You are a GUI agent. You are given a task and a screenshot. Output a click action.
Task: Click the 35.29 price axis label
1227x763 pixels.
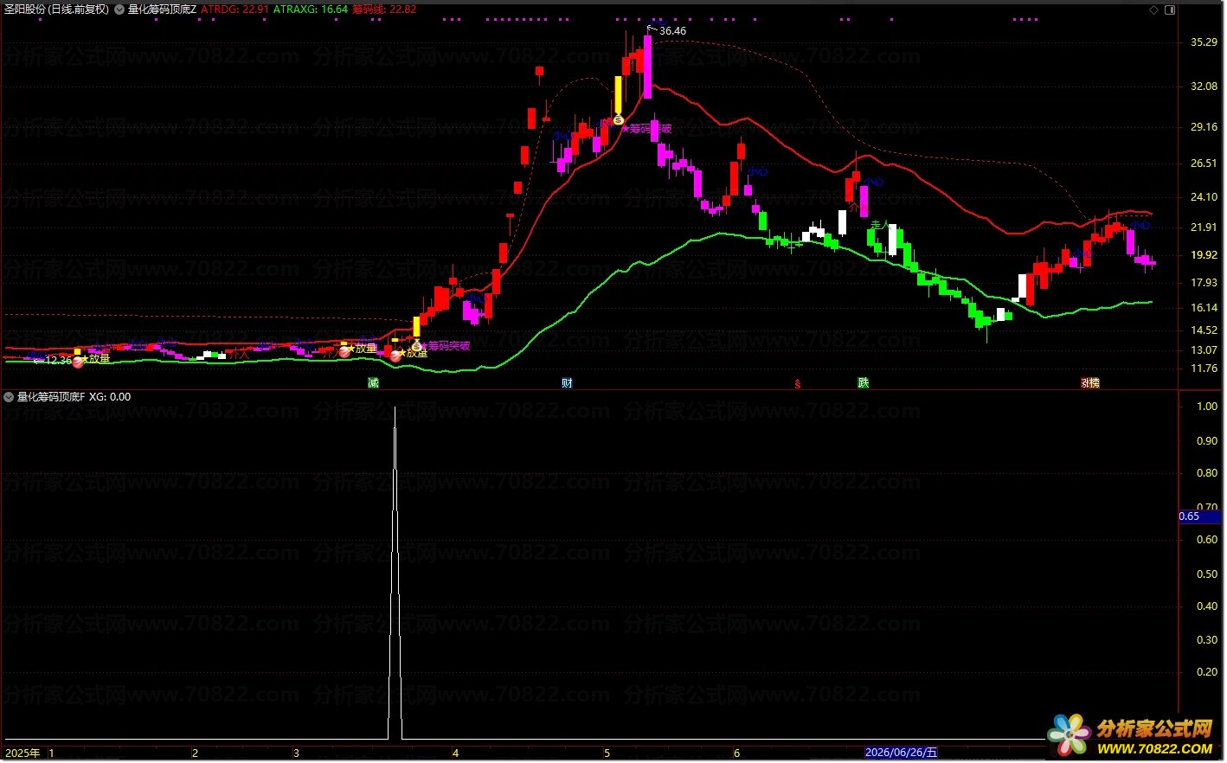click(x=1204, y=42)
